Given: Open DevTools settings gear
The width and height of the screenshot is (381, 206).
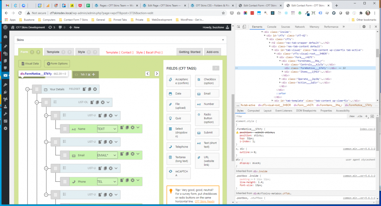Looking at the screenshot, I should coord(364,27).
